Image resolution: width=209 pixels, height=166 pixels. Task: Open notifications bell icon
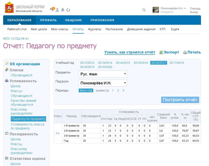(63, 10)
